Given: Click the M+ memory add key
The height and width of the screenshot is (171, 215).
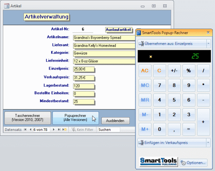Looking at the screenshot, I should click(x=145, y=129).
